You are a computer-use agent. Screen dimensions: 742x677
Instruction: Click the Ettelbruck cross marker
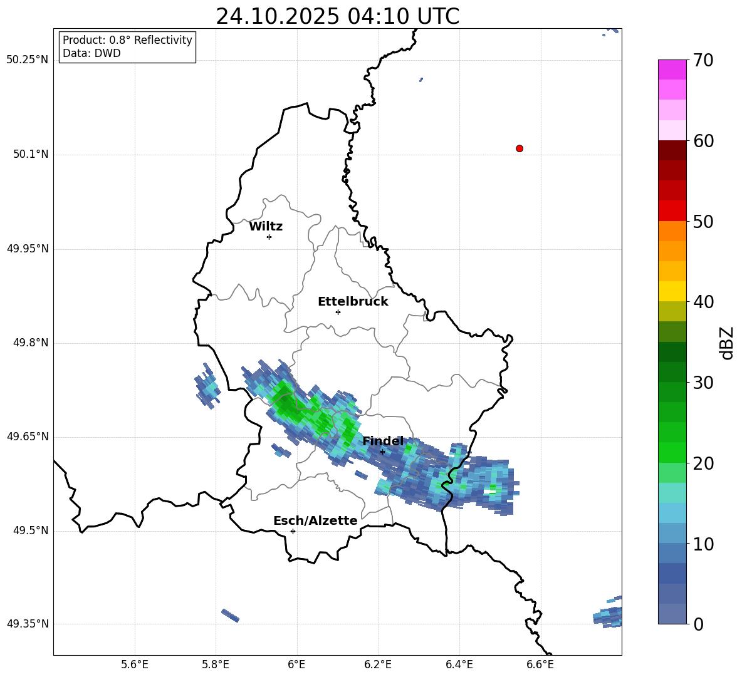[x=338, y=312]
